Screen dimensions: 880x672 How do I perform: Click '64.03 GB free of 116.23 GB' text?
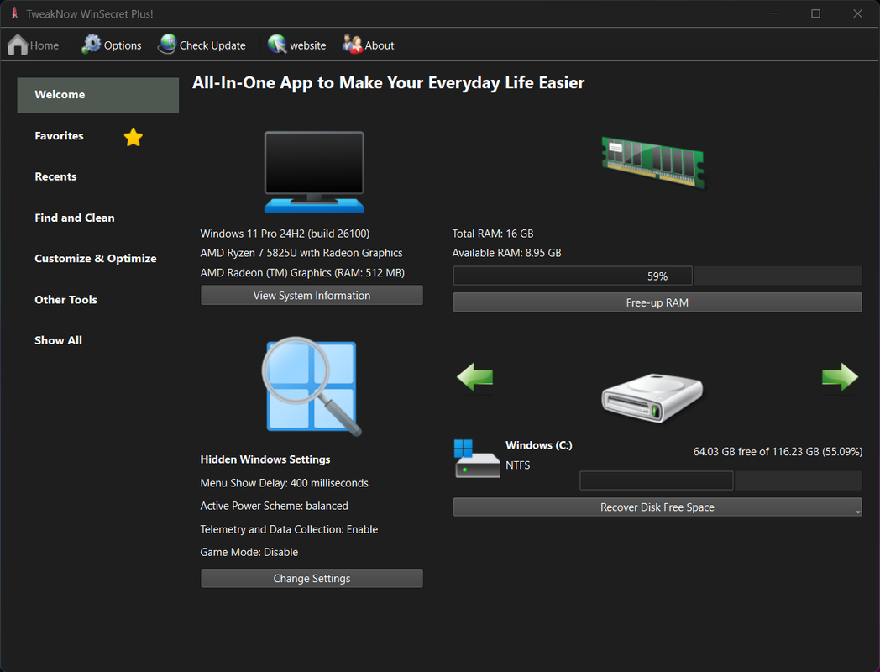point(778,451)
